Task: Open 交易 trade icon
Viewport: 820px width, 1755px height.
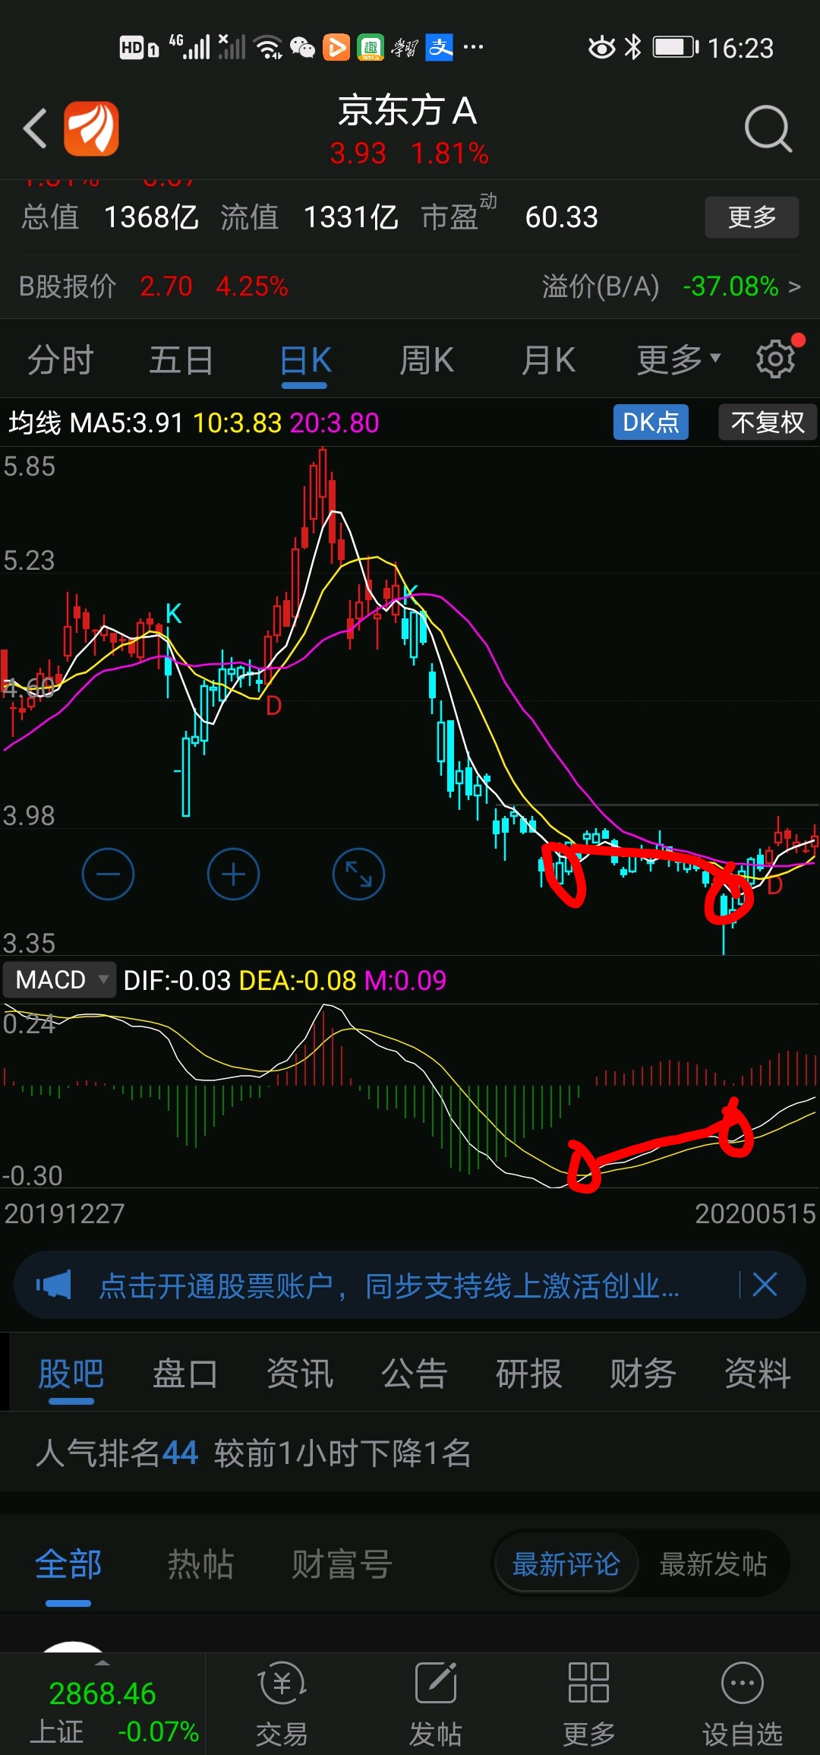Action: (x=282, y=1705)
